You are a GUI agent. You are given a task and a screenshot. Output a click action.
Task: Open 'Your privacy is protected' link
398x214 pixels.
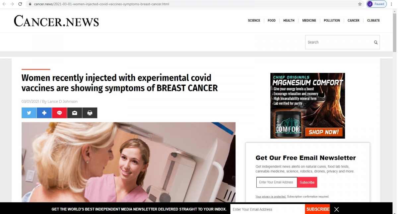click(271, 197)
